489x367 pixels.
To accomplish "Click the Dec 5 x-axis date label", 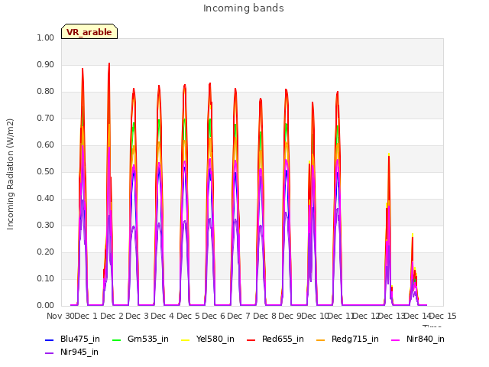I will 188,316.
